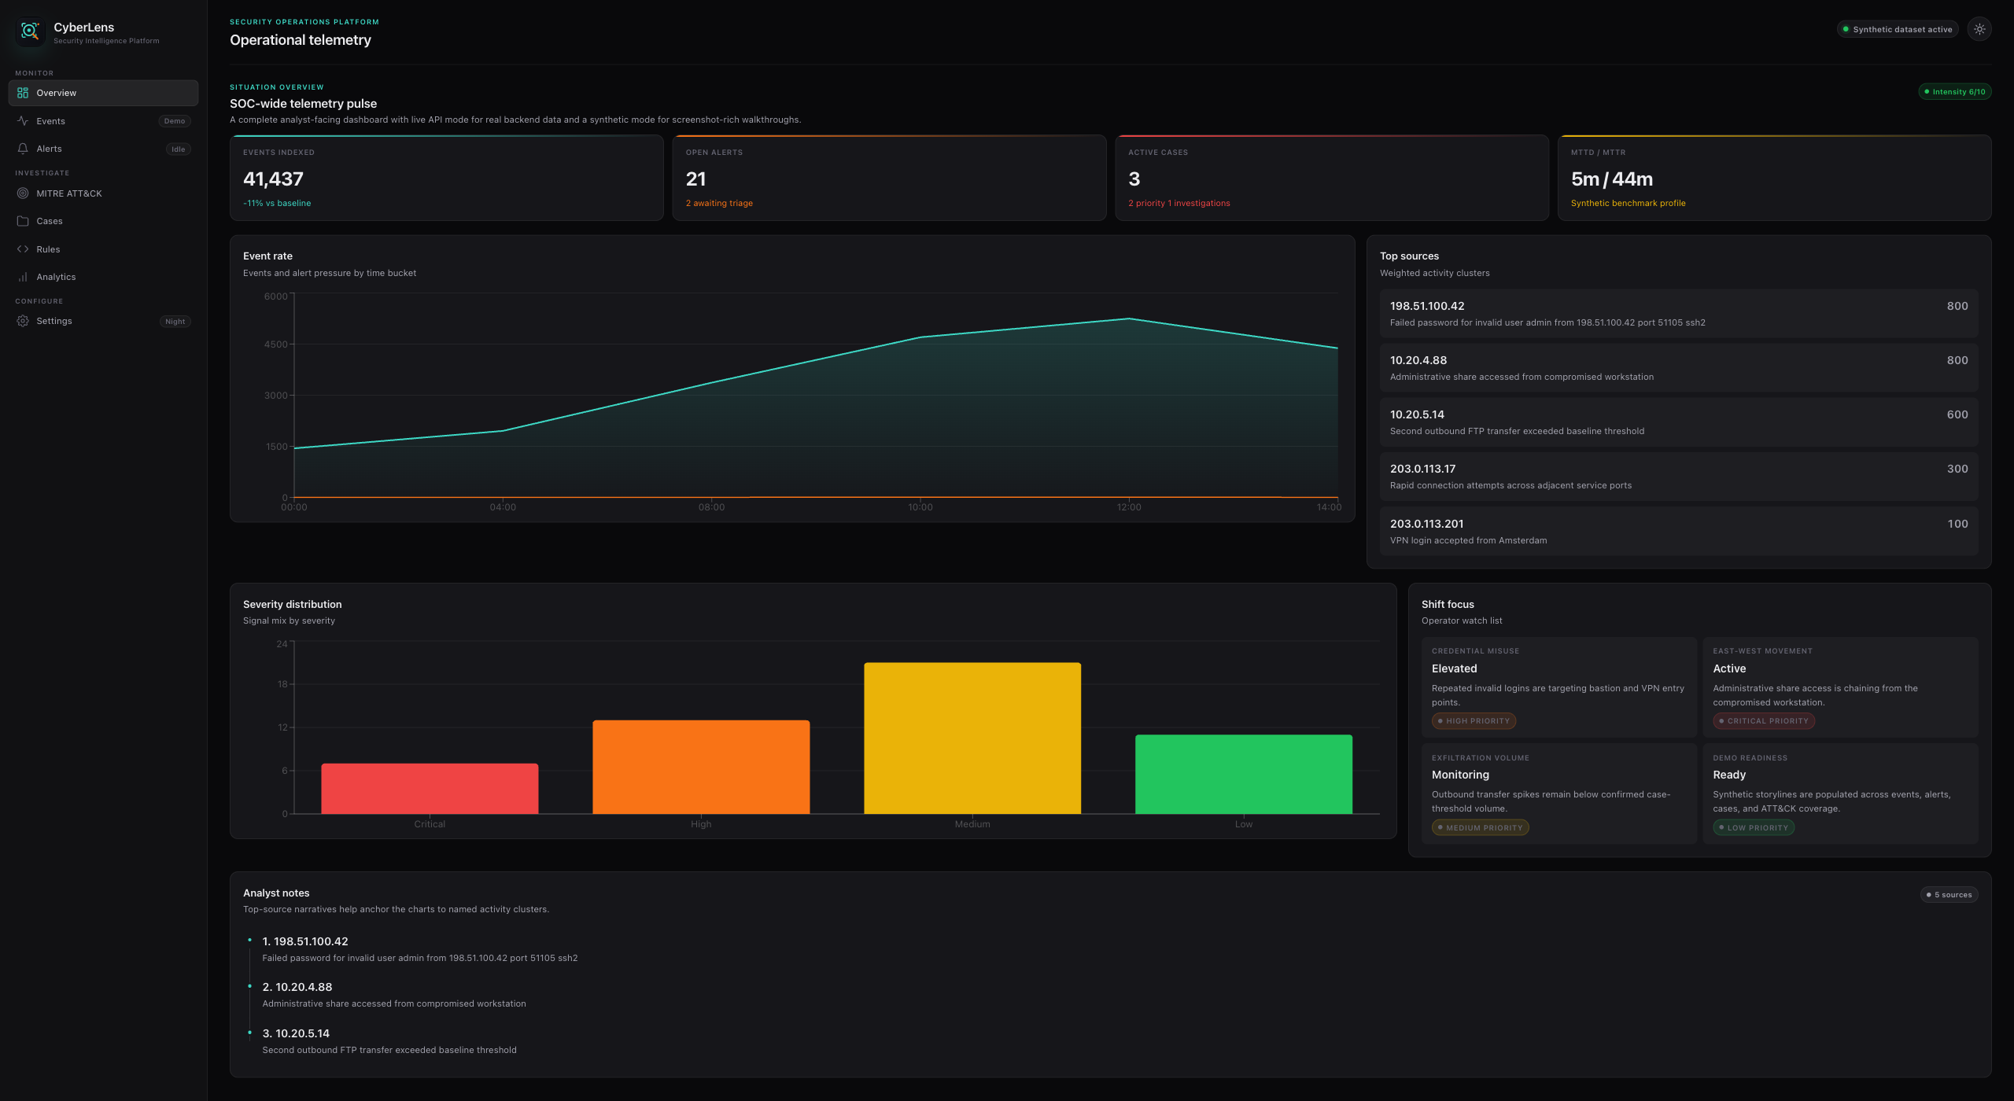This screenshot has width=2014, height=1101.
Task: Select the Overview icon in the sidebar
Action: coord(23,93)
